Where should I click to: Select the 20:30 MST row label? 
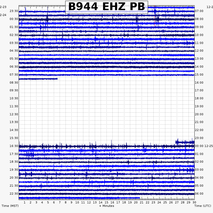14,178
